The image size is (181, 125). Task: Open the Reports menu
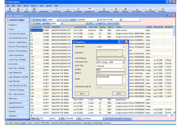pyautogui.click(x=34, y=6)
